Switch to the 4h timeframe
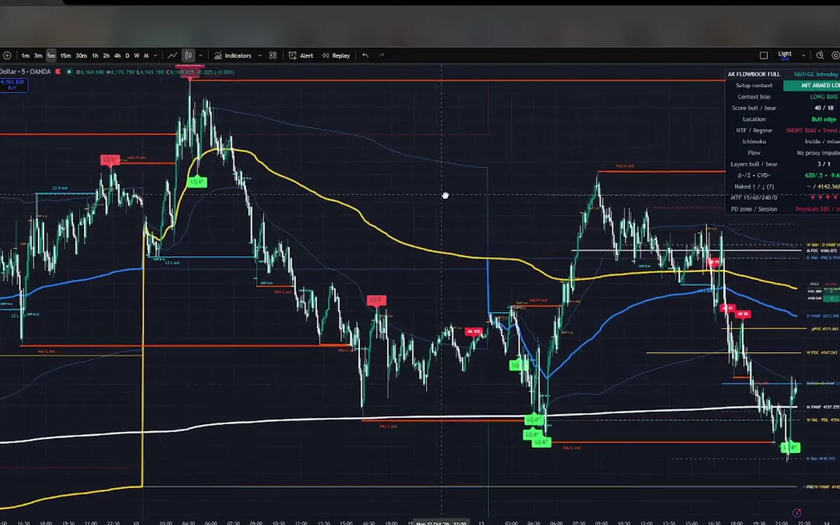Viewport: 840px width, 525px height. point(117,55)
